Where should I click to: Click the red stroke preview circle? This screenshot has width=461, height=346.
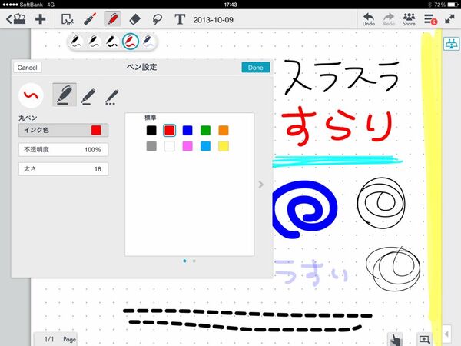tap(32, 95)
